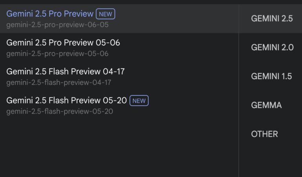Screen dimensions: 302x177
Task: Switch to the GEMINI 2.5 category
Action: click(272, 18)
